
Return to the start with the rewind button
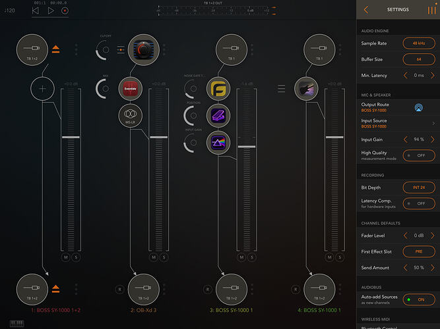tap(36, 11)
